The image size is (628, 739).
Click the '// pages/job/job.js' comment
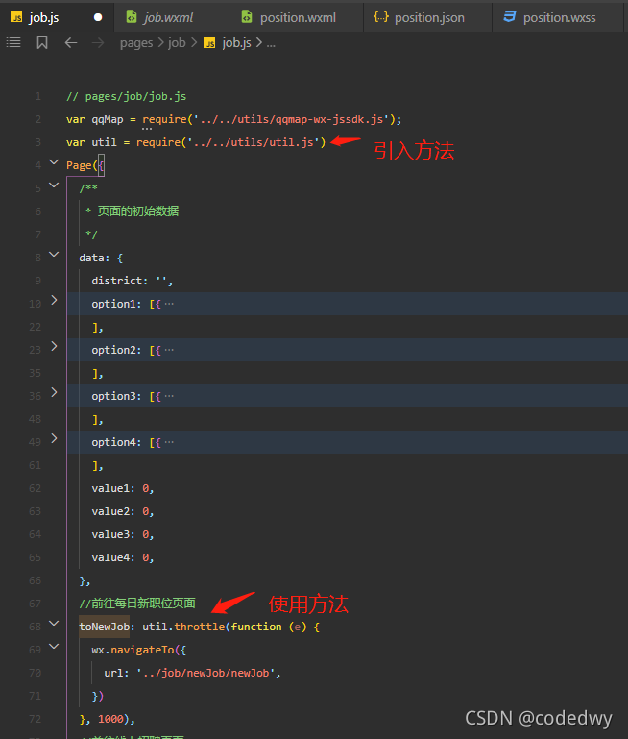point(126,97)
